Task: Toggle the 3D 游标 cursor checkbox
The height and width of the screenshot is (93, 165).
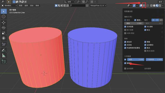Action: coord(145,27)
